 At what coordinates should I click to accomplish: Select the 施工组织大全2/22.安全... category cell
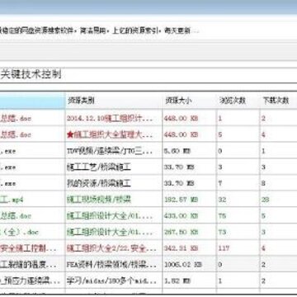coord(114,248)
